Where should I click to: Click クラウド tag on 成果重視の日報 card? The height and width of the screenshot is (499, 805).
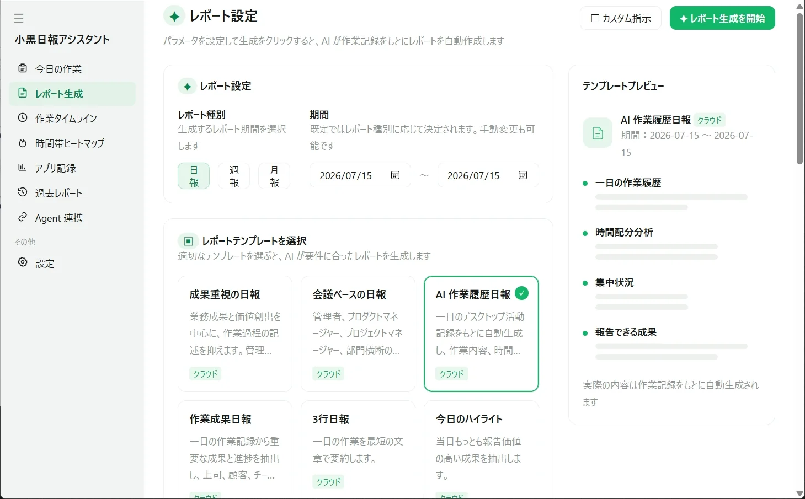pos(206,374)
